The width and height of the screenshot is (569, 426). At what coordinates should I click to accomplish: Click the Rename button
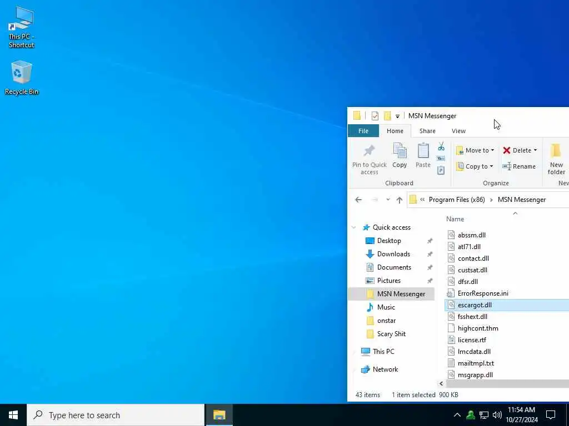coord(519,166)
